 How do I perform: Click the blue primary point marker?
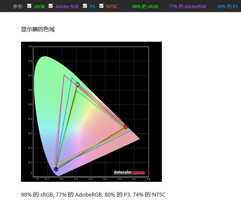pos(56,170)
